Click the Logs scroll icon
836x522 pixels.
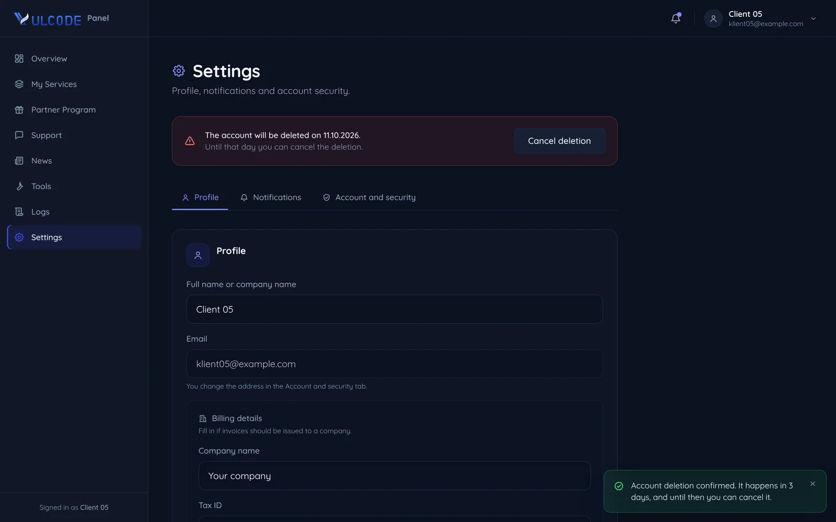point(19,212)
